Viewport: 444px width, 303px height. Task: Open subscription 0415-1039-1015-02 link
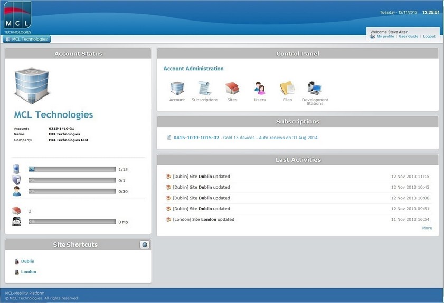(196, 138)
